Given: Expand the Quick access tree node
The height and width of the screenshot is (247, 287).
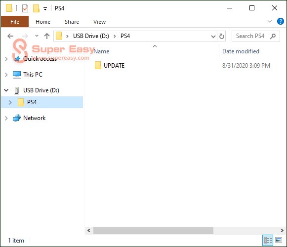Looking at the screenshot, I should point(6,59).
